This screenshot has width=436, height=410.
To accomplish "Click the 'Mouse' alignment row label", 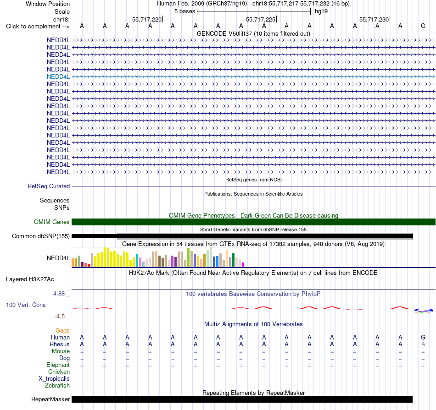I will click(x=61, y=351).
